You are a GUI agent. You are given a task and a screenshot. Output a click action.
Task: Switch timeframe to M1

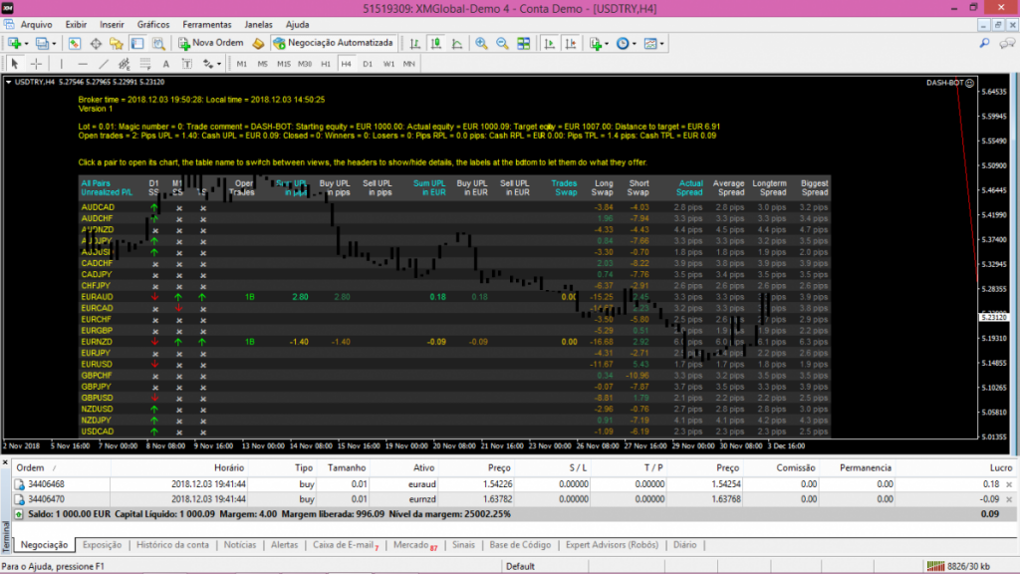242,64
